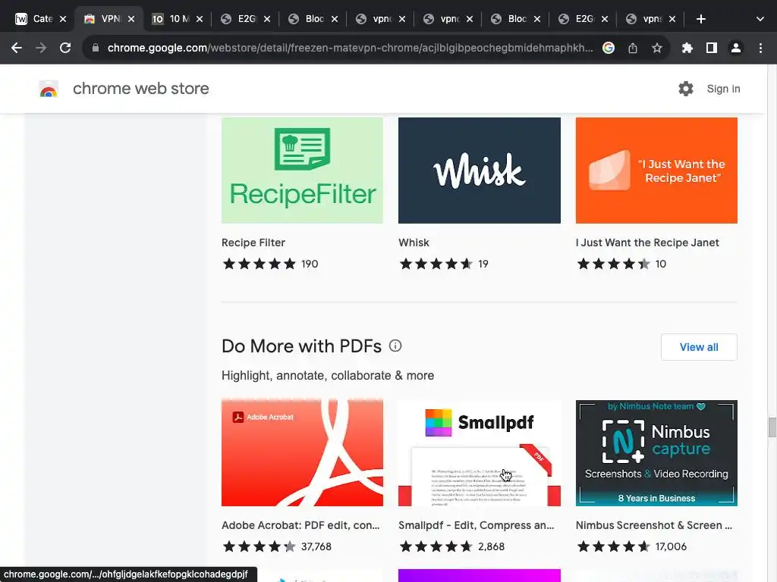Close the vpns tab

672,19
